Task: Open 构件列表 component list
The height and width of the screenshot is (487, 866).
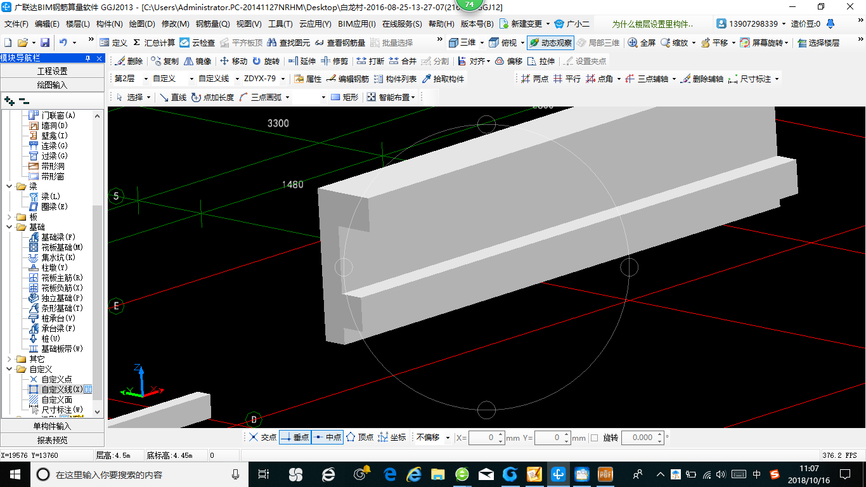Action: 396,79
